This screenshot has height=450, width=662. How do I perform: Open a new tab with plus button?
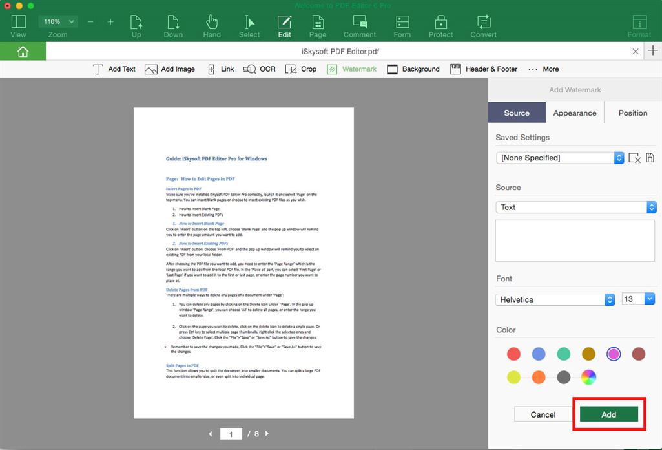pyautogui.click(x=653, y=50)
